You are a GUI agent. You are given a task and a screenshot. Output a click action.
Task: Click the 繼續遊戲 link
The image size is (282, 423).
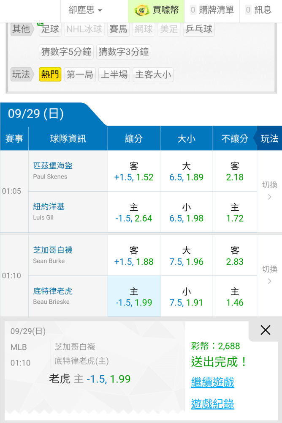pyautogui.click(x=212, y=382)
